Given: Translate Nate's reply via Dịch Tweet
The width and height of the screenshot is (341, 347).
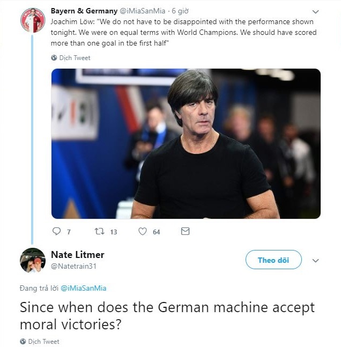Looking at the screenshot, I should pos(43,341).
